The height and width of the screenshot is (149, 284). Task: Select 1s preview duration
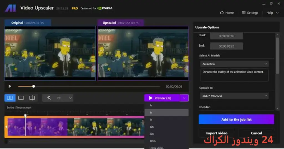click(x=166, y=106)
